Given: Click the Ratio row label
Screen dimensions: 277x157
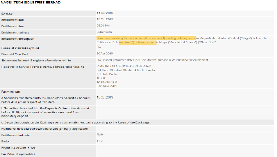Looking at the screenshot, I should point(5,141).
